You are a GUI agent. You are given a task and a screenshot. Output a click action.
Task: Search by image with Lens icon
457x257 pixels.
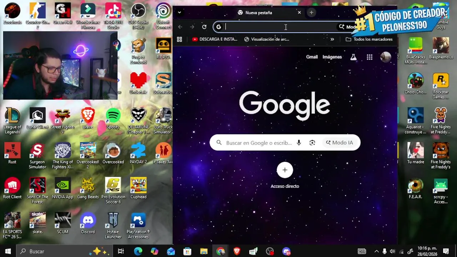(312, 143)
